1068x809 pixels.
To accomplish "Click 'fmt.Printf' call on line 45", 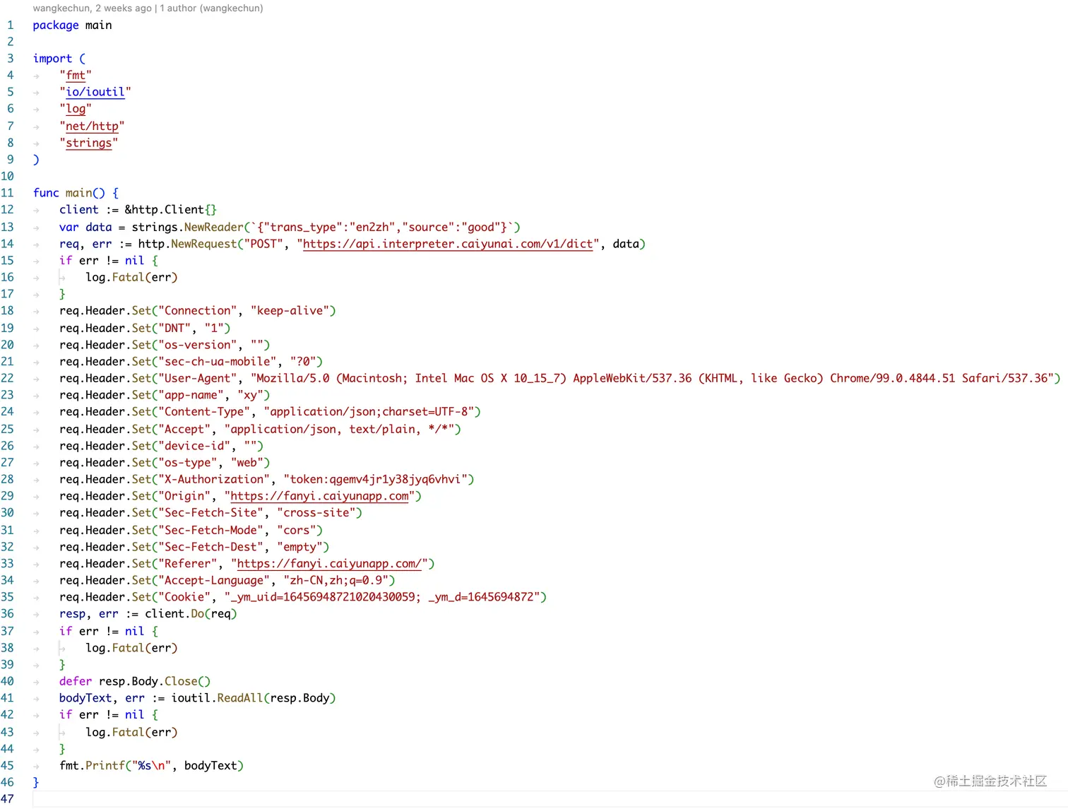I will coord(92,766).
